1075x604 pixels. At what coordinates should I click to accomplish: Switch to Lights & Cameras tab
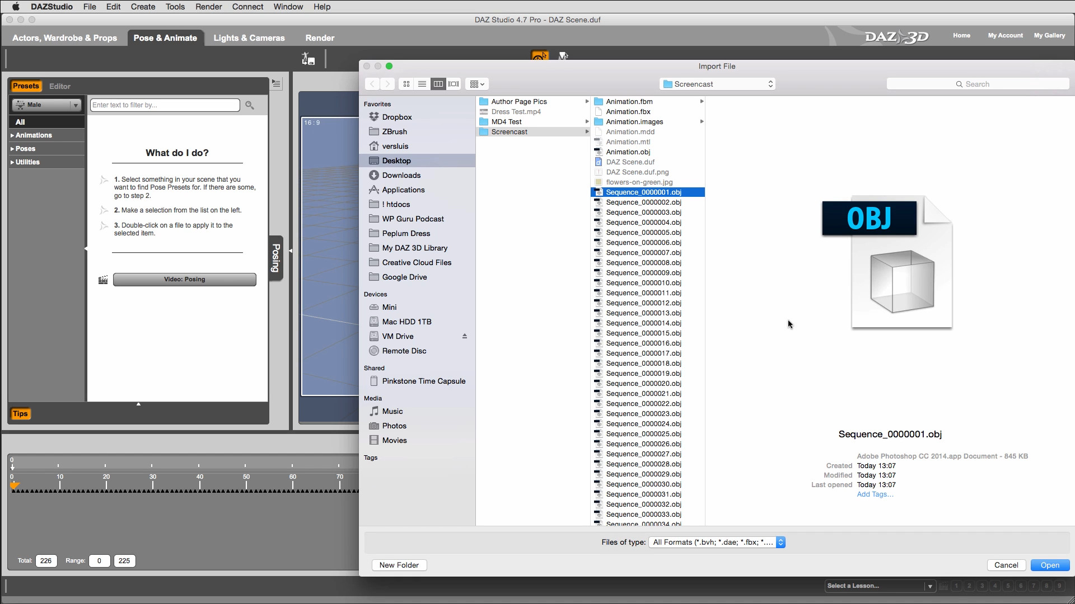(x=249, y=37)
